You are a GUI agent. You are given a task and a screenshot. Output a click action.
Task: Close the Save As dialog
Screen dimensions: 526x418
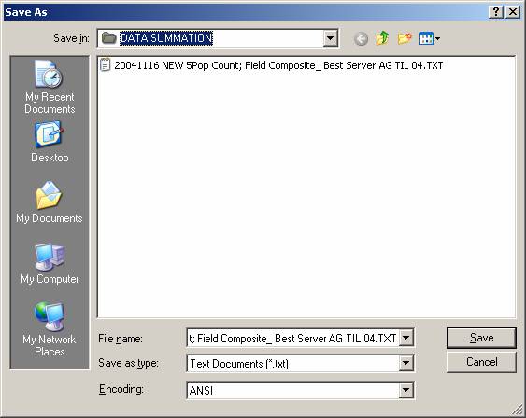click(x=513, y=12)
